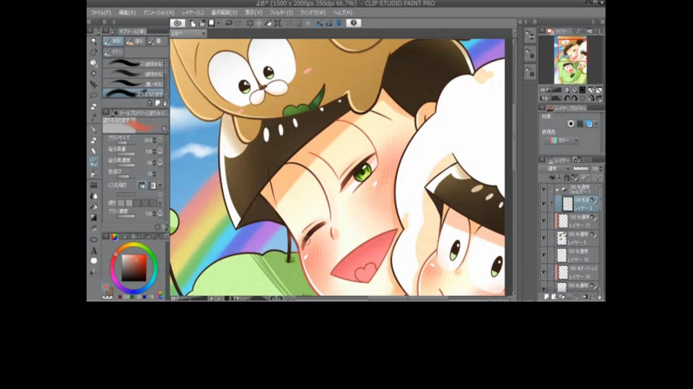Image resolution: width=693 pixels, height=389 pixels.
Task: Hide フォルダー 1 via eye icon
Action: pos(544,189)
